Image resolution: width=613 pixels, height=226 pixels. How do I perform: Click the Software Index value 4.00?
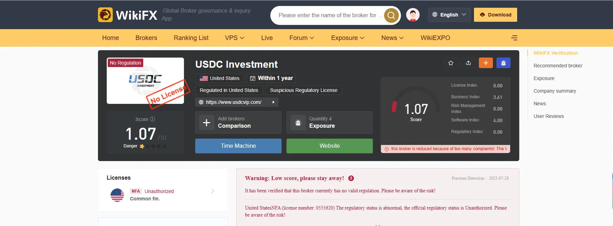click(x=497, y=120)
